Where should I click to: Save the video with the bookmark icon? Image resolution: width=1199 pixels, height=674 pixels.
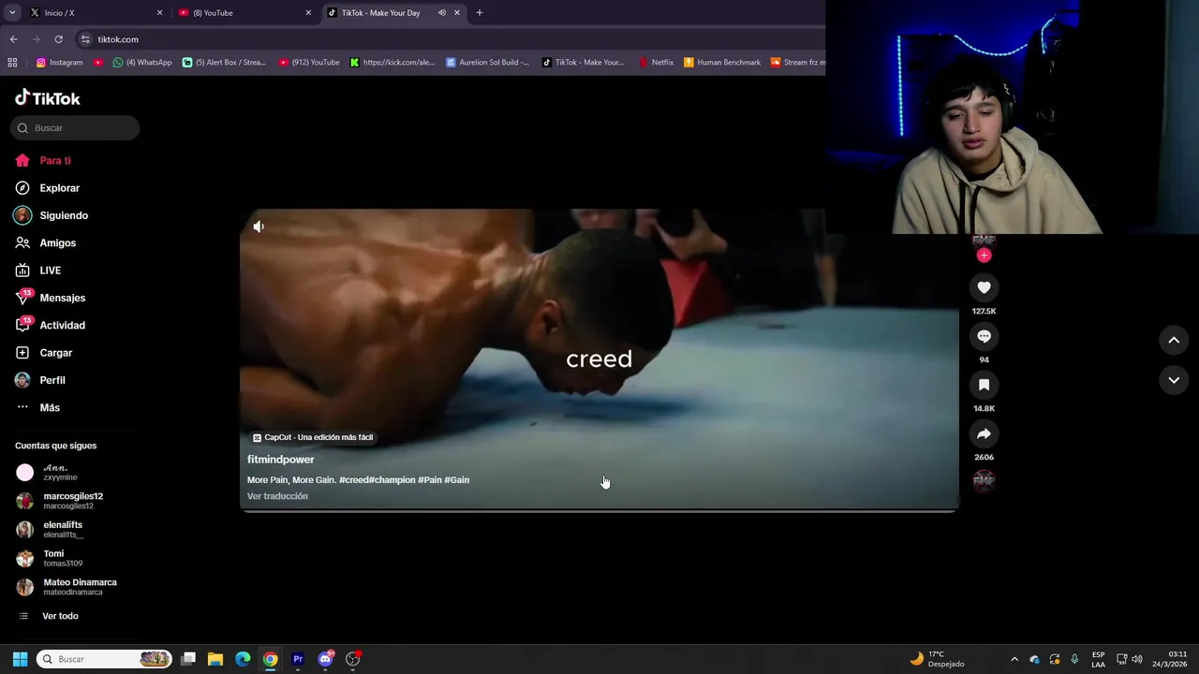(984, 385)
